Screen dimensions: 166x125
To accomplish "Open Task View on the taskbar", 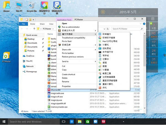I will click(x=64, y=122).
